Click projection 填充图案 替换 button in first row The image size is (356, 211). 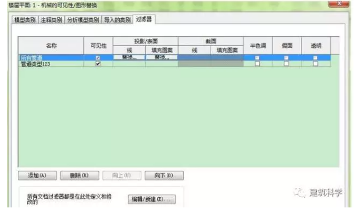(x=162, y=58)
